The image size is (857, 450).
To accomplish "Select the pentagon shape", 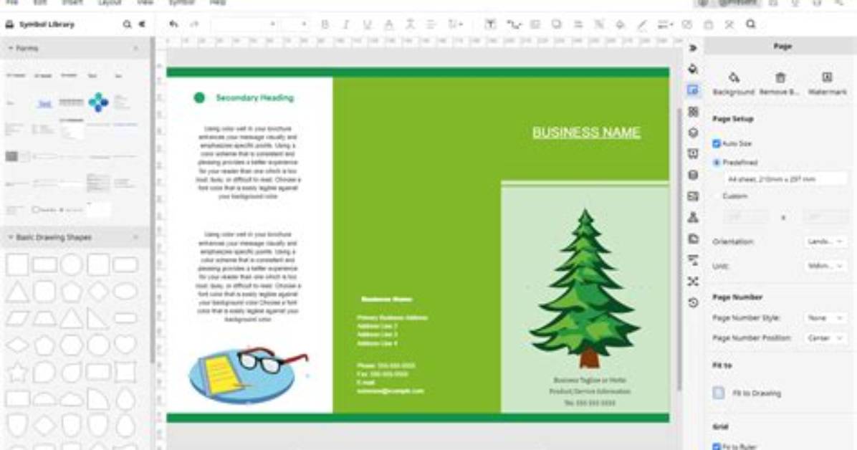I will [x=72, y=292].
